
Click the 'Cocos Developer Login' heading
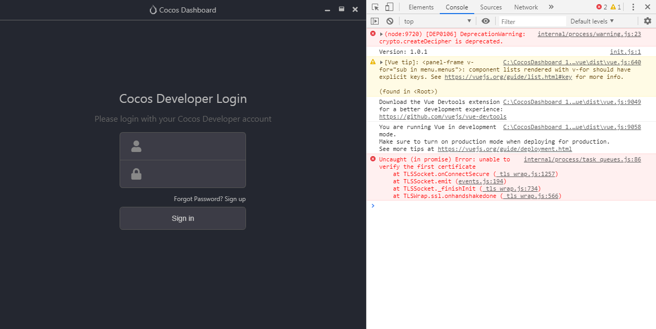(x=183, y=99)
